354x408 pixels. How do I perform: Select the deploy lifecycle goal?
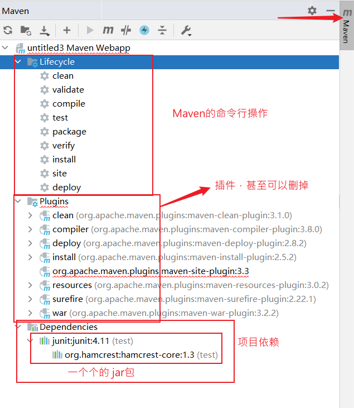click(x=66, y=188)
